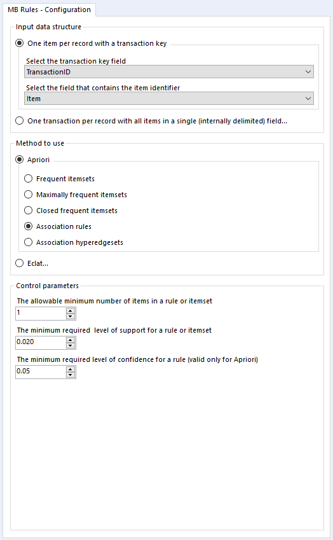Select Frequent itemsets option
The width and height of the screenshot is (333, 540).
(28, 179)
